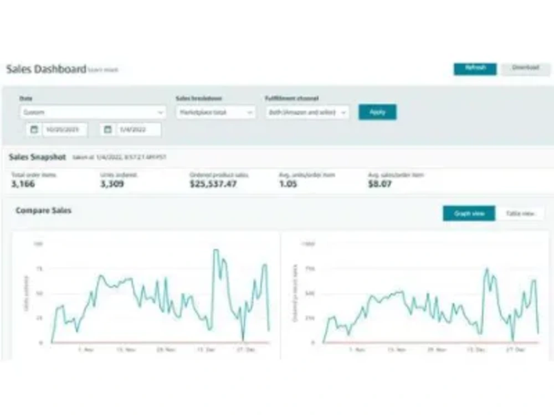
Task: Click the end date field 1/4/2022
Action: (138, 129)
